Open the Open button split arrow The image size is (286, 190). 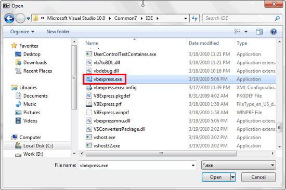click(x=233, y=177)
